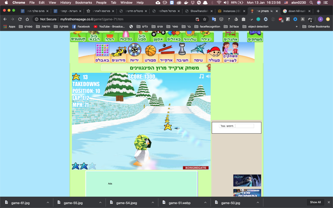Open the History menu
This screenshot has width=333, height=208.
click(x=66, y=3)
